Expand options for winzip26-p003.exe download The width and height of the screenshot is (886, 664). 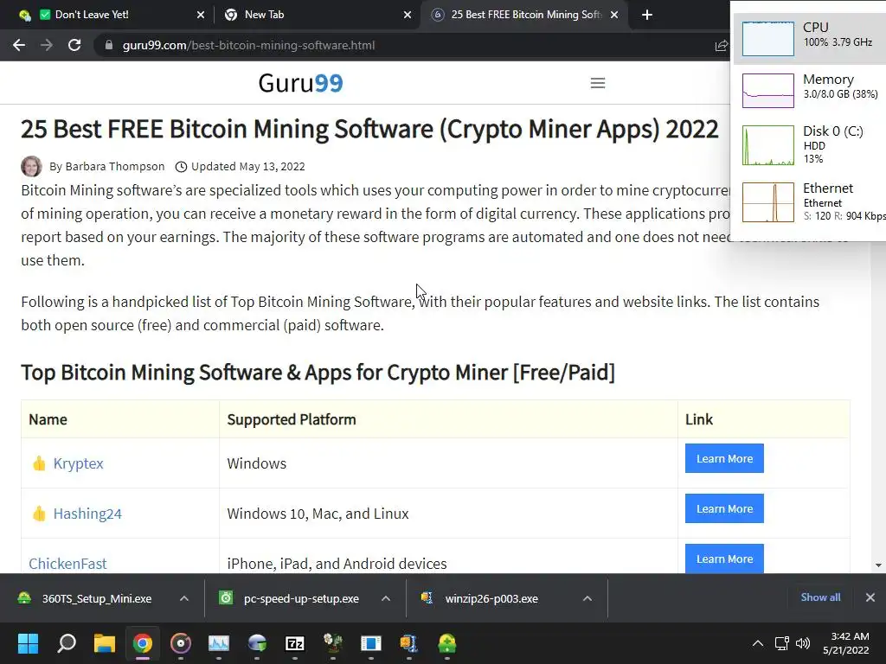click(587, 598)
